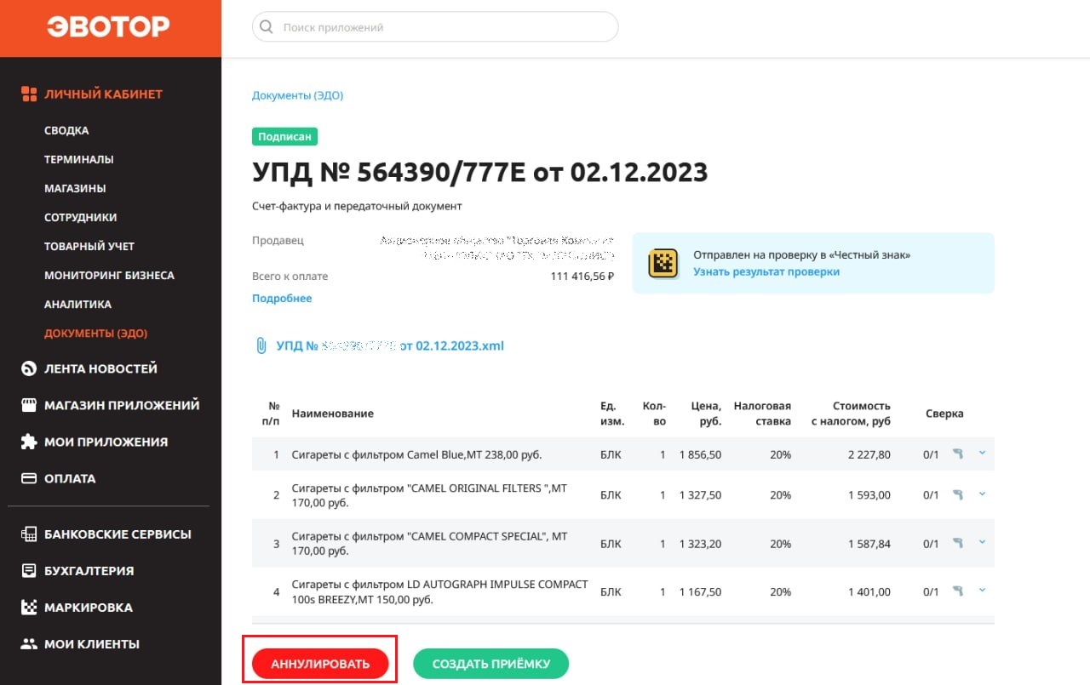The image size is (1090, 685).
Task: Click the Подписан status badge
Action: [284, 137]
